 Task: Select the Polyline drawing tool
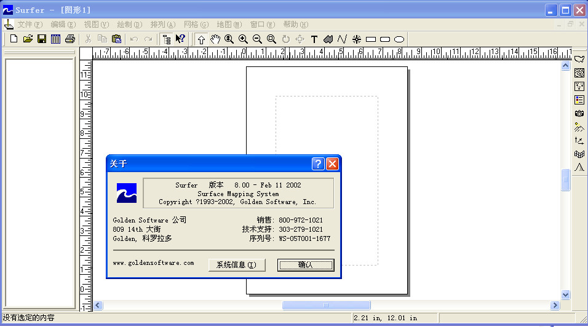[x=342, y=39]
